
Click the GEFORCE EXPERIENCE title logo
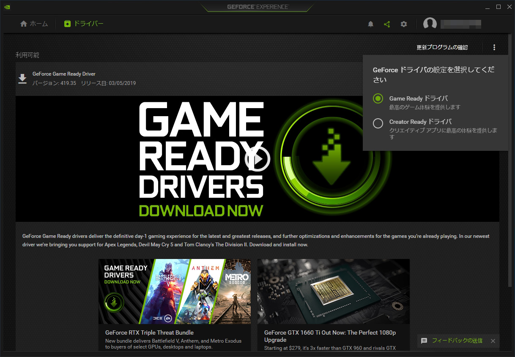point(258,7)
